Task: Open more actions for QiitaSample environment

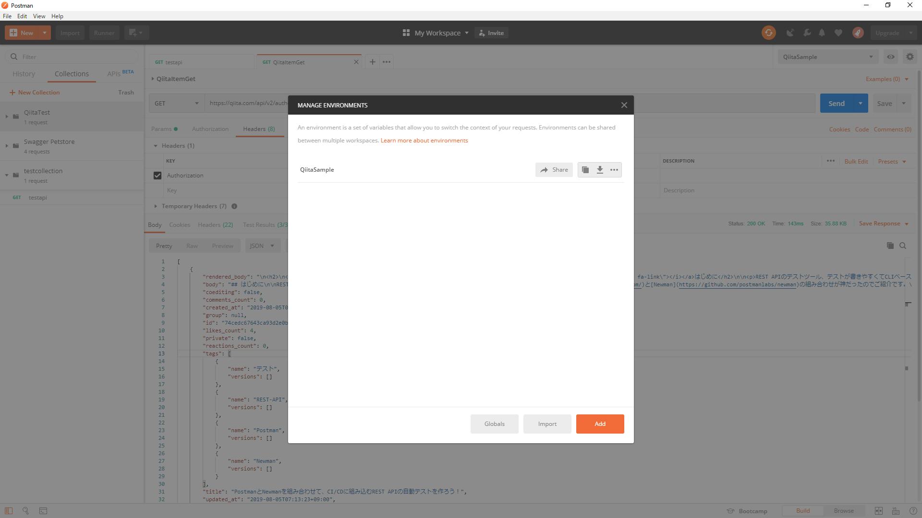Action: pyautogui.click(x=614, y=170)
